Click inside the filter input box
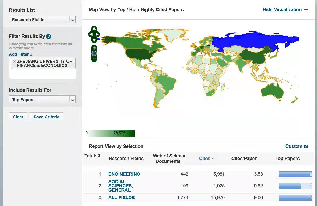This screenshot has width=317, height=206. point(42,74)
